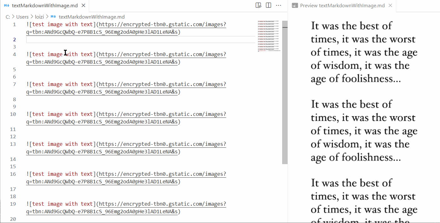
Task: Open the loizi breadcrumb dropdown
Action: point(39,16)
